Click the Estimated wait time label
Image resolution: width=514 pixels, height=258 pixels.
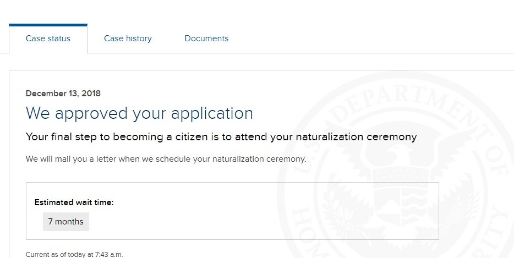pos(74,202)
